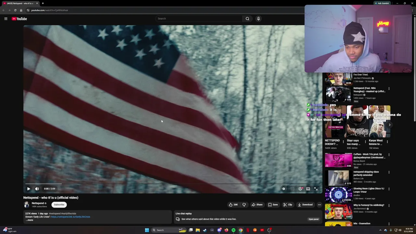Click the #nettspend hashtag
This screenshot has width=416, height=234.
pos(55,214)
